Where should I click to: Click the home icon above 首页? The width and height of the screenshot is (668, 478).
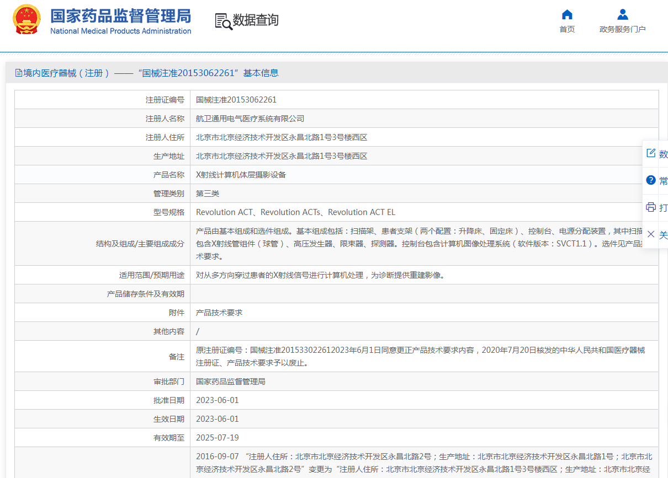tap(567, 14)
